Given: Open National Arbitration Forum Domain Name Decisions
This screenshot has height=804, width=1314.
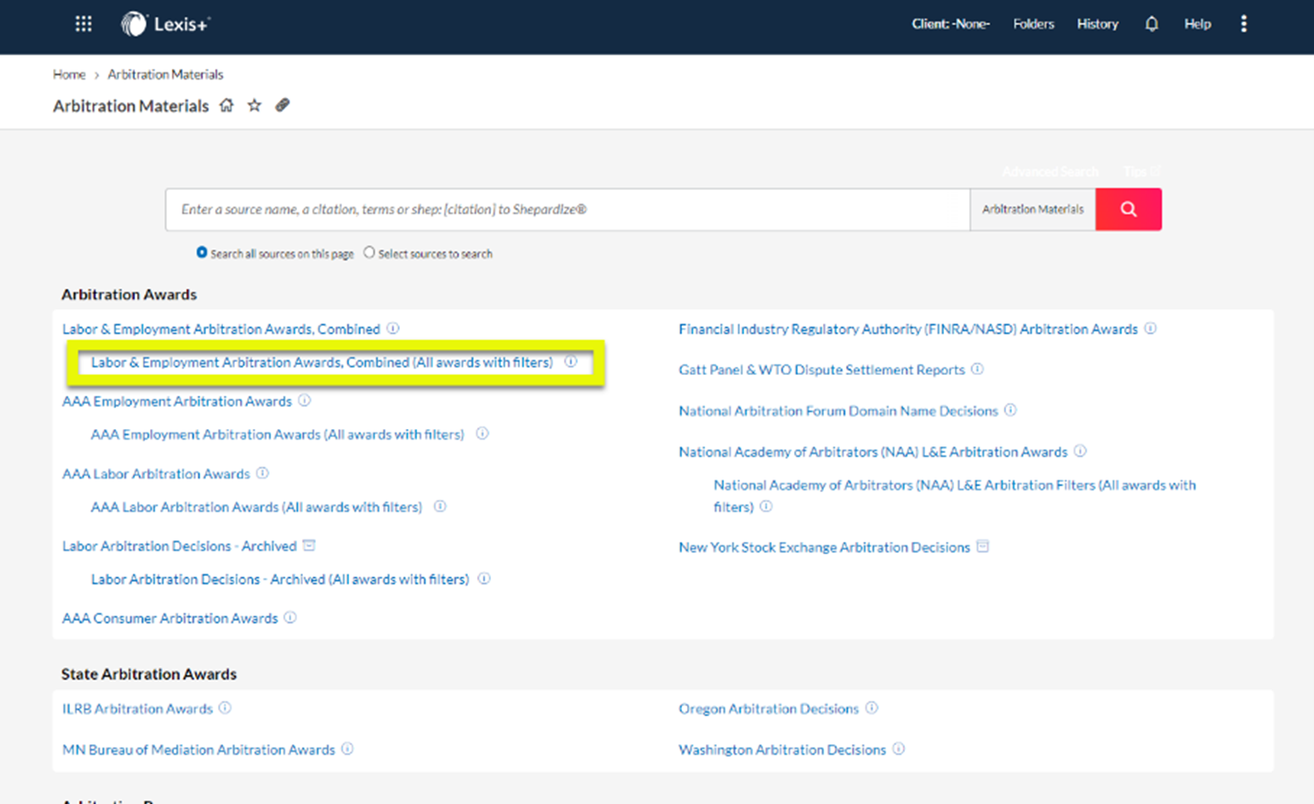Looking at the screenshot, I should coord(838,411).
